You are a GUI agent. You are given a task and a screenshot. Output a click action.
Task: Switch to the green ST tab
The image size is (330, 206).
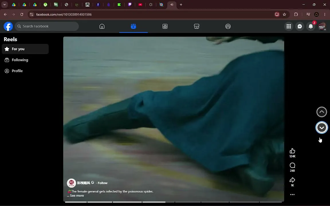pos(56,5)
